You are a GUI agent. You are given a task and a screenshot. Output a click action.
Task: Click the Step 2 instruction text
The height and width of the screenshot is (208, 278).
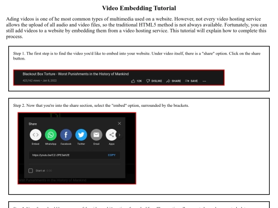(101, 105)
